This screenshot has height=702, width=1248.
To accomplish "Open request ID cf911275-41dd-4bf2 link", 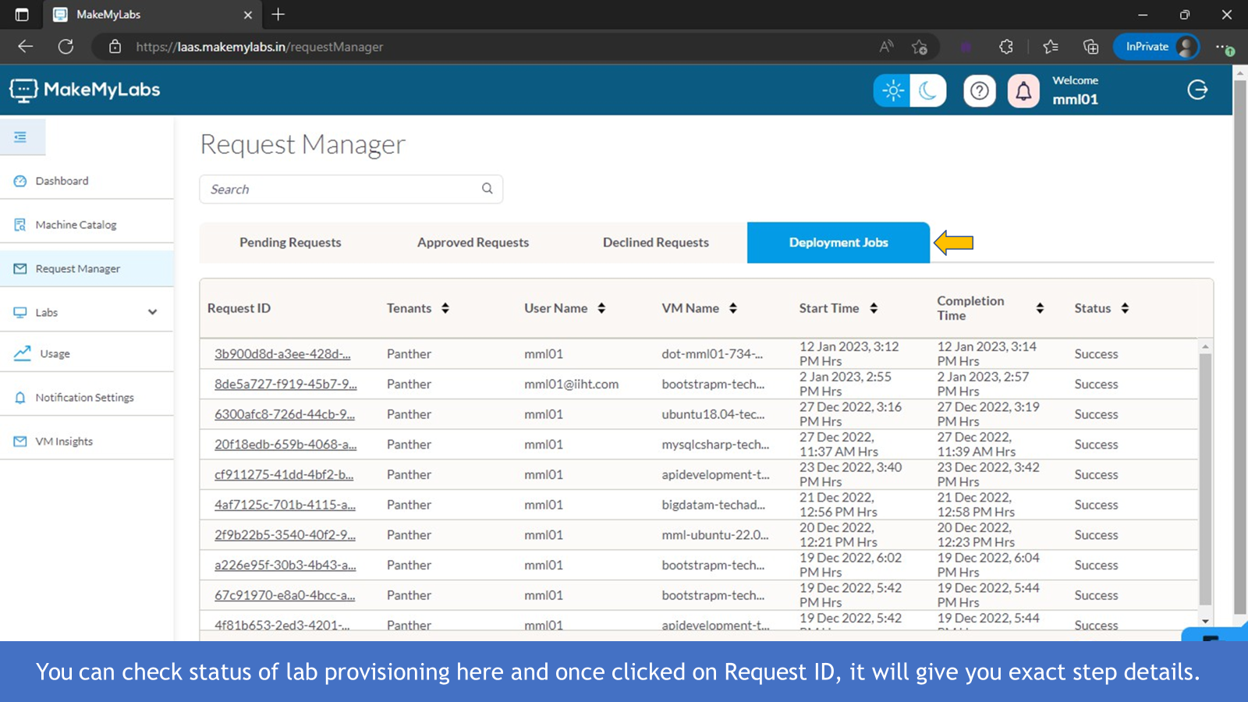I will point(284,475).
